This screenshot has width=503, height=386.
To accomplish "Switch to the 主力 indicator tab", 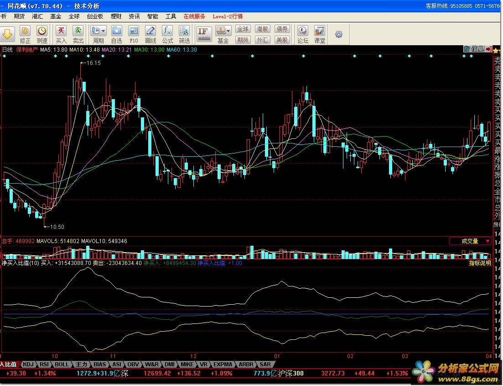I will tap(81, 365).
